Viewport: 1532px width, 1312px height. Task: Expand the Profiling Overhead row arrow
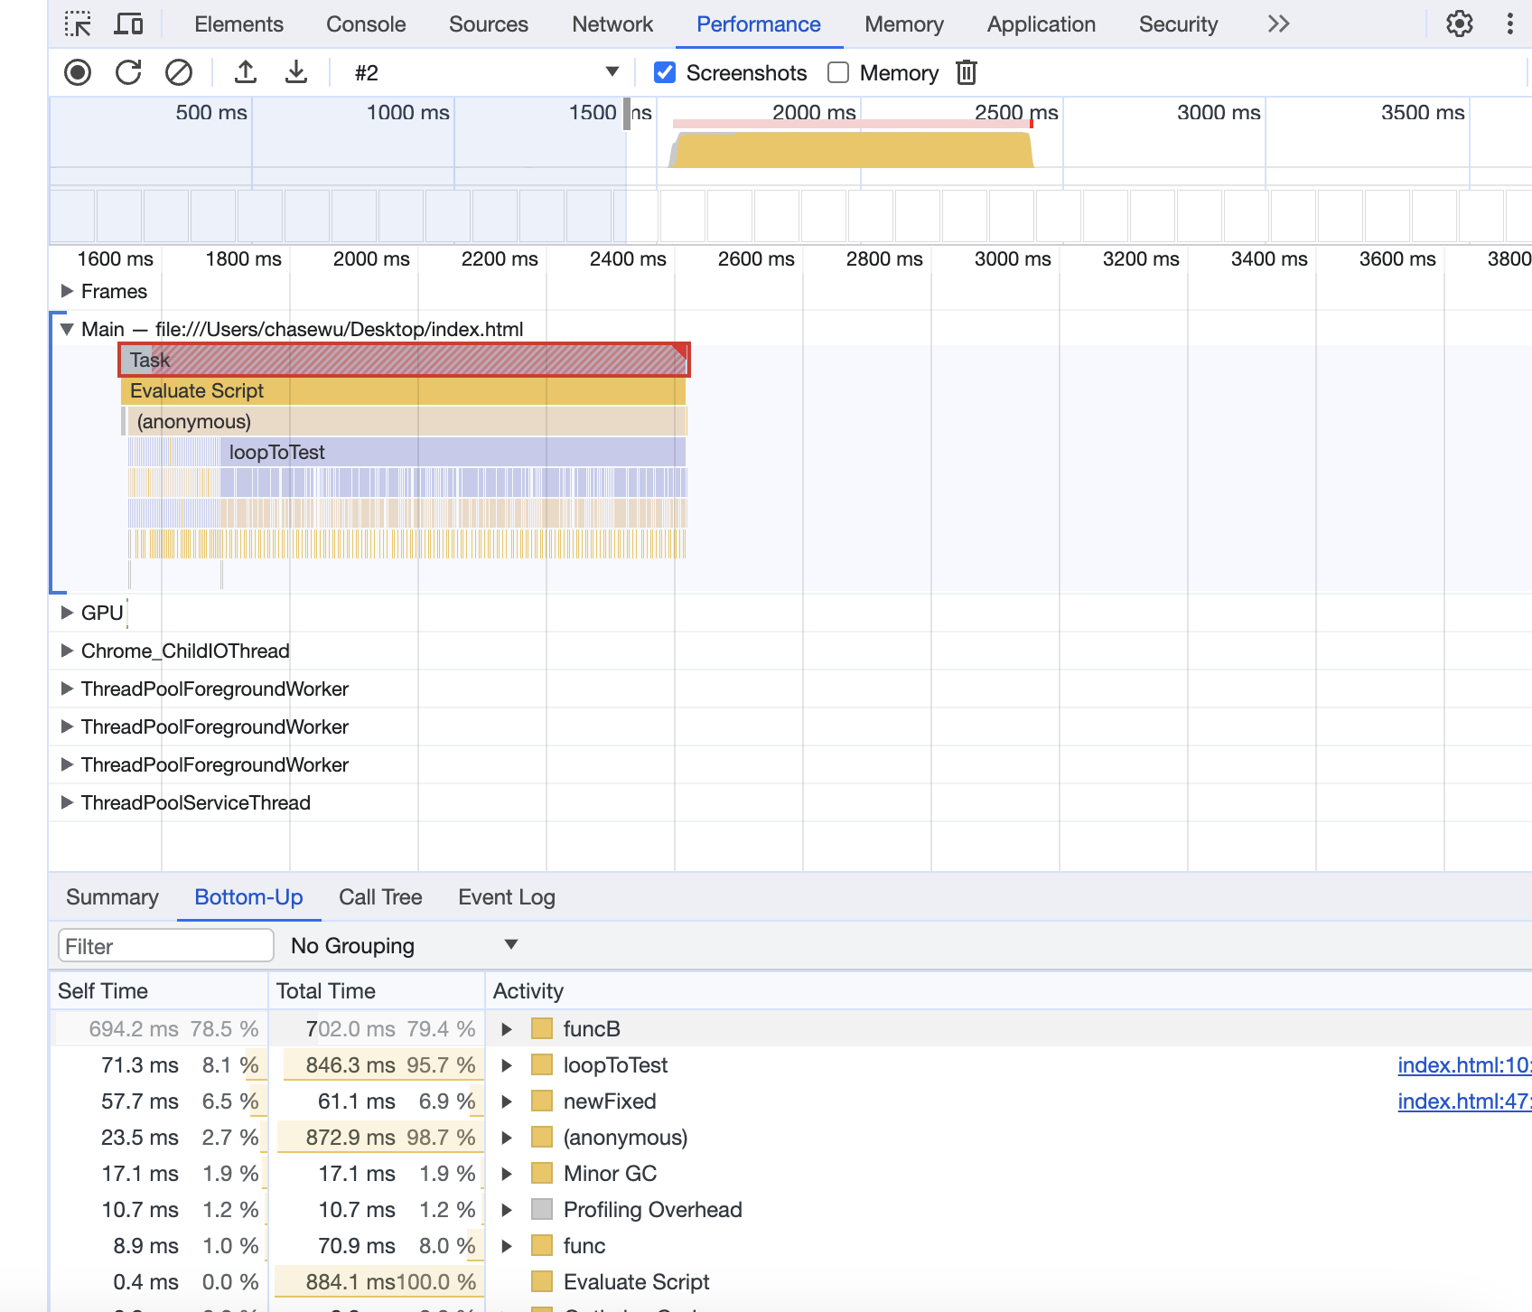coord(507,1209)
